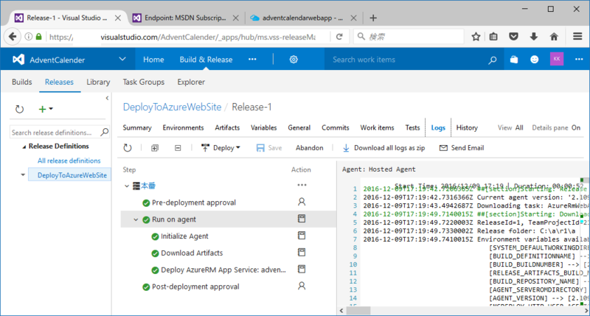
Task: Click the browser URL address field
Action: 188,36
